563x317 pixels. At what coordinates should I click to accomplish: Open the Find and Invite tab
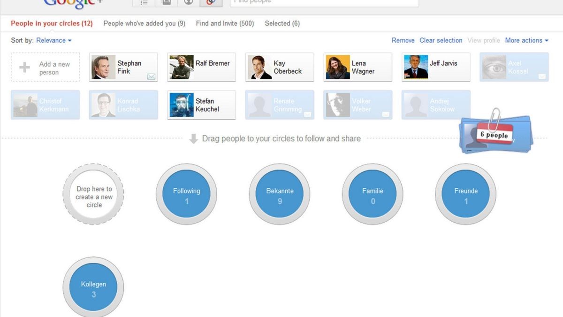click(225, 23)
